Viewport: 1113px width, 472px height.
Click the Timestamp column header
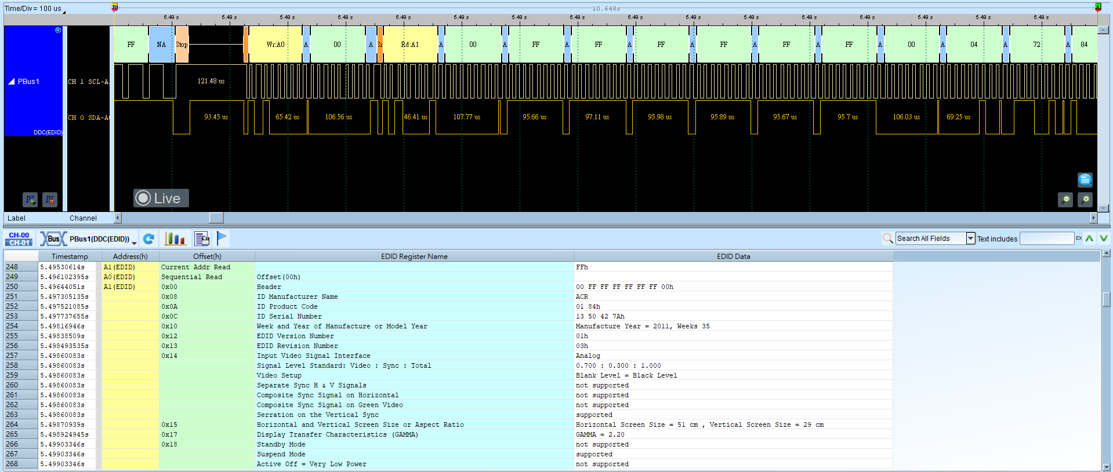tap(70, 256)
